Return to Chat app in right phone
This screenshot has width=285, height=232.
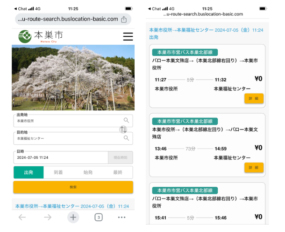coord(154,9)
